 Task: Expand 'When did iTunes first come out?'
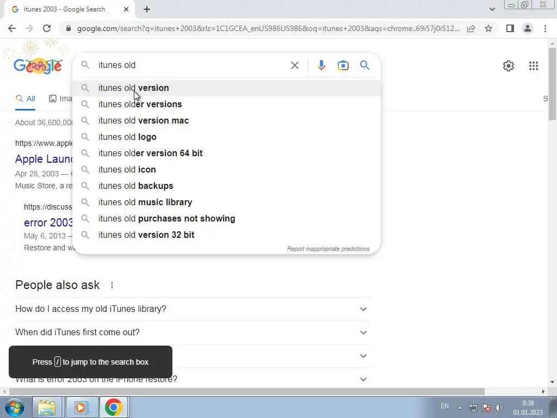(x=193, y=333)
